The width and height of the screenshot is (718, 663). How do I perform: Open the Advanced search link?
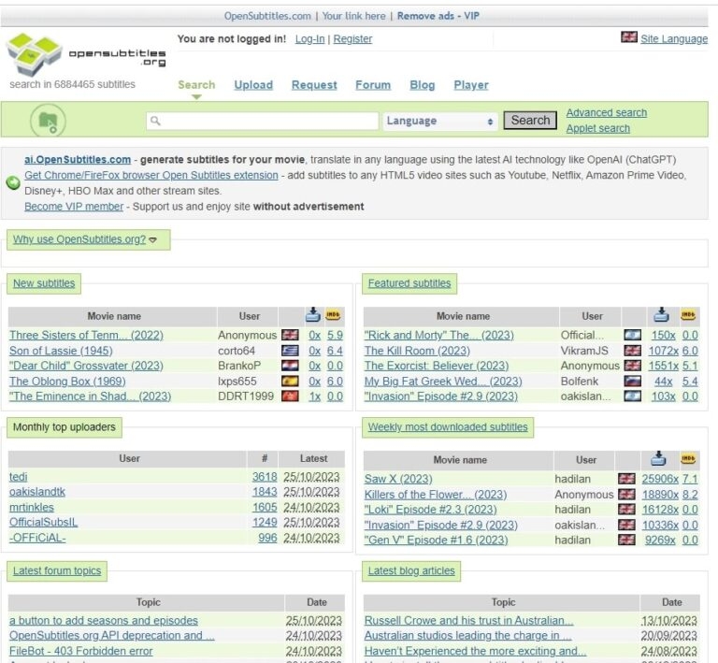tap(606, 112)
